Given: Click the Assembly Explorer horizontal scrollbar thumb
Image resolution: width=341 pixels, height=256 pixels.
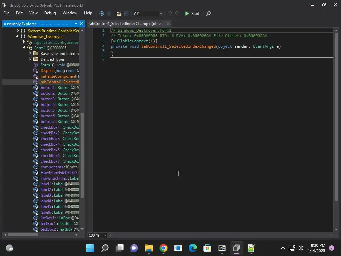Looking at the screenshot, I should point(23,235).
